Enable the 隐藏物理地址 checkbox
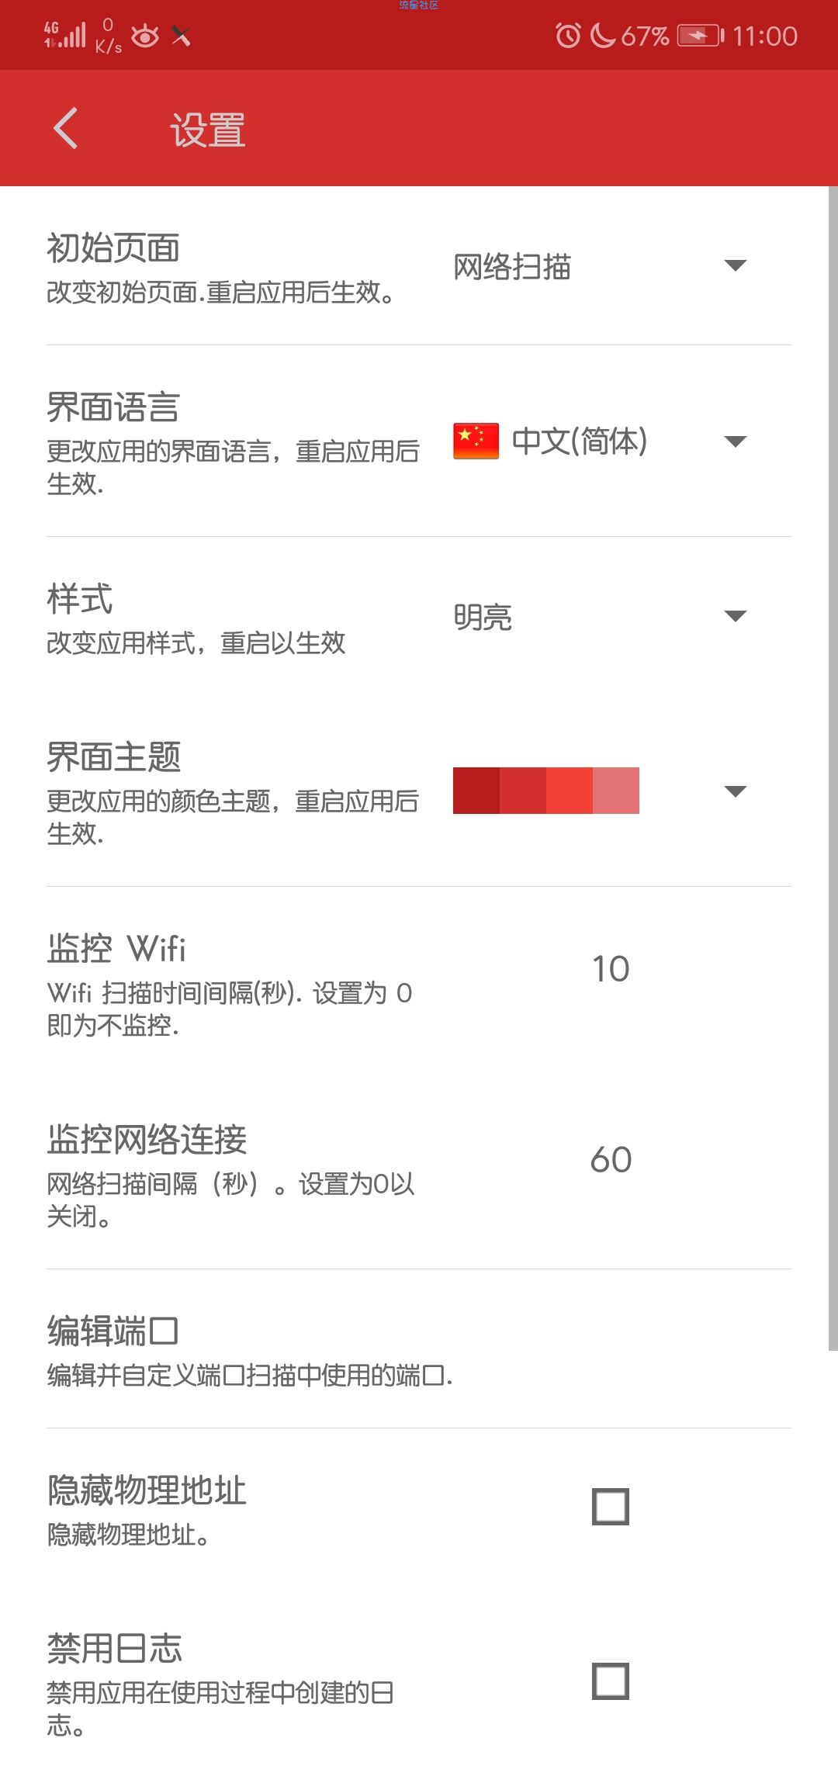Viewport: 838px width, 1769px height. point(611,1506)
